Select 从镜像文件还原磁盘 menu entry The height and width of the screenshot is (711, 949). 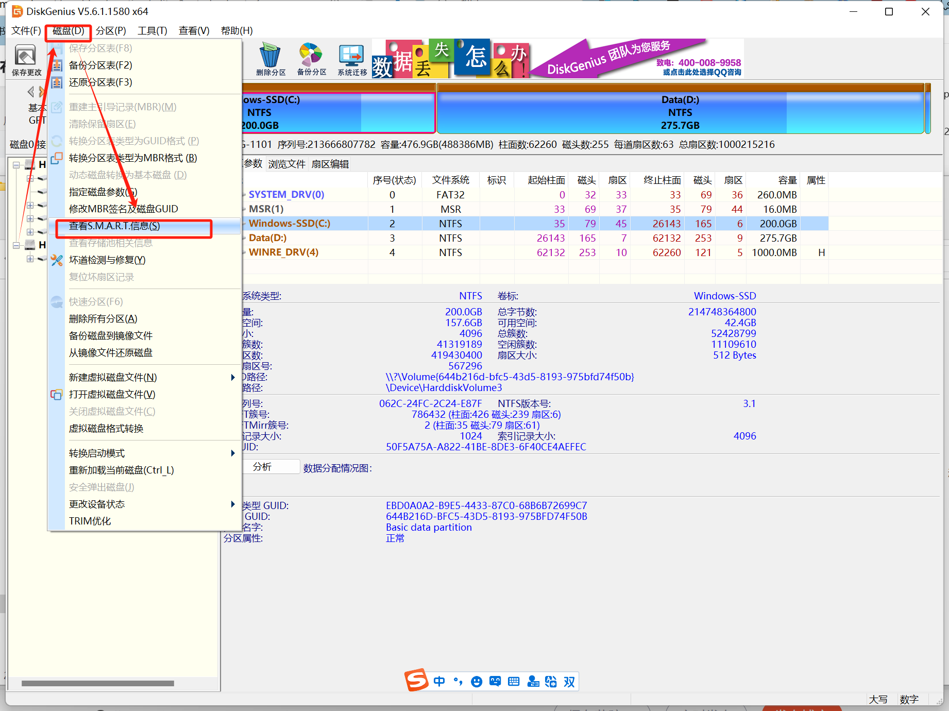point(144,353)
